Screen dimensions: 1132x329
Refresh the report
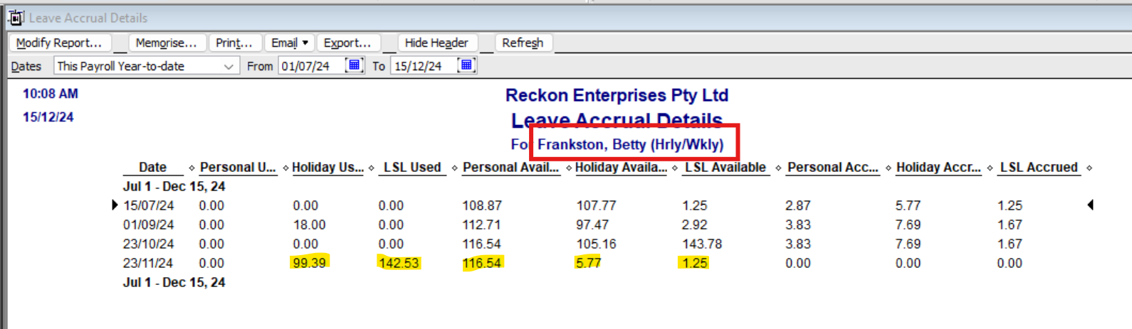523,43
